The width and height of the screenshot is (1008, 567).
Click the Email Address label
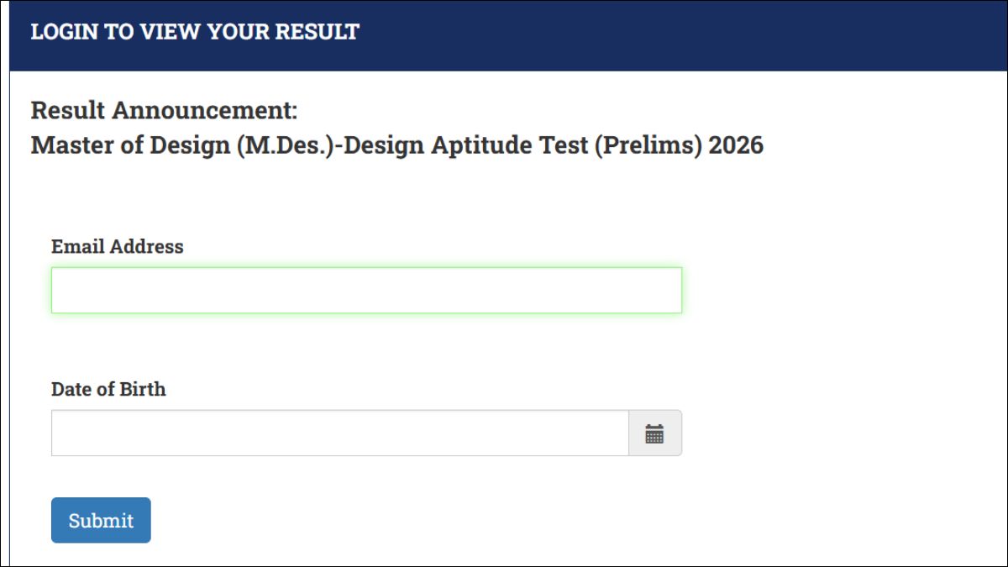[x=118, y=246]
